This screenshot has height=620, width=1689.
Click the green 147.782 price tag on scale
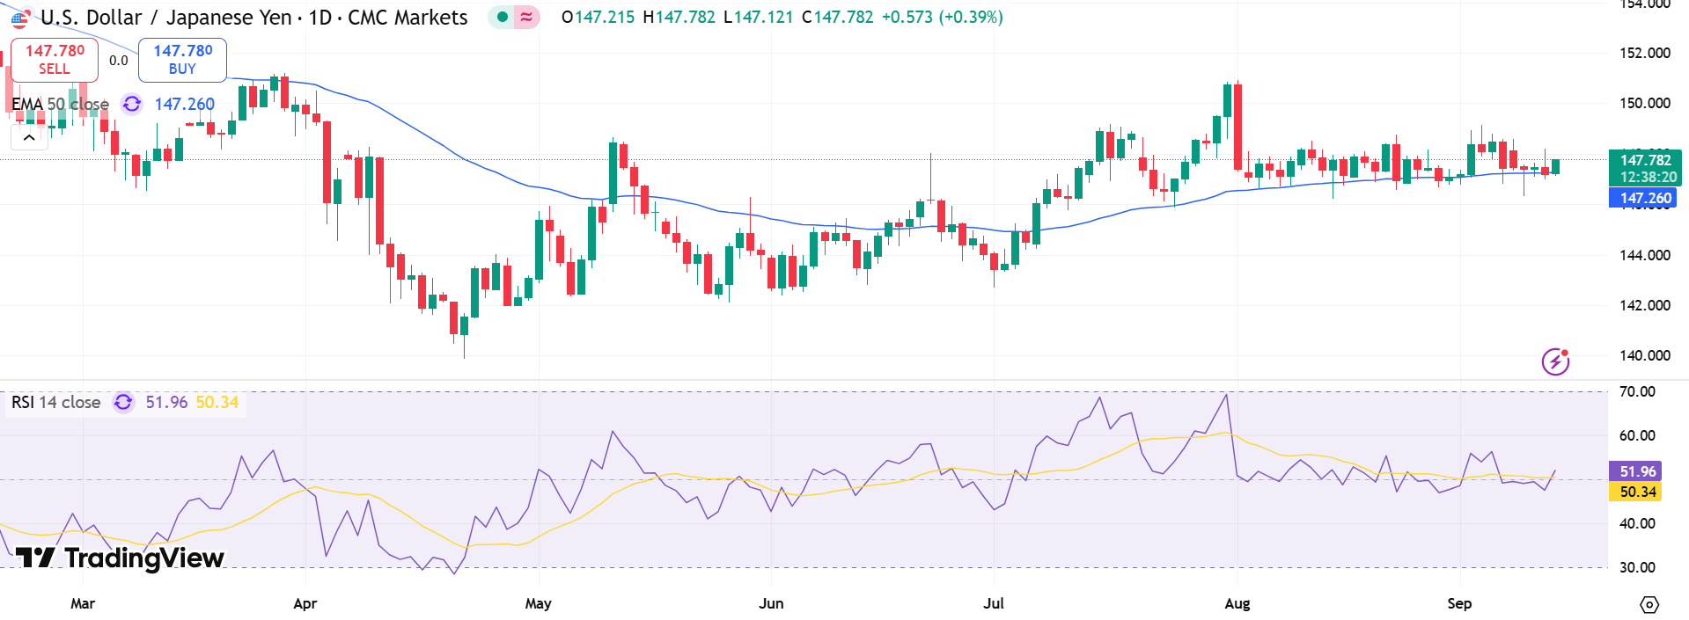[1644, 160]
